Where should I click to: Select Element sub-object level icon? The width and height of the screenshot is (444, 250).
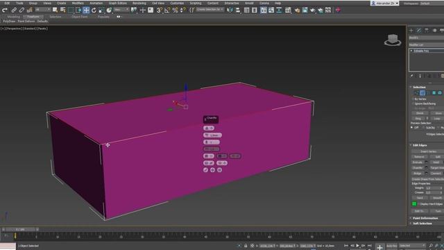(440, 92)
